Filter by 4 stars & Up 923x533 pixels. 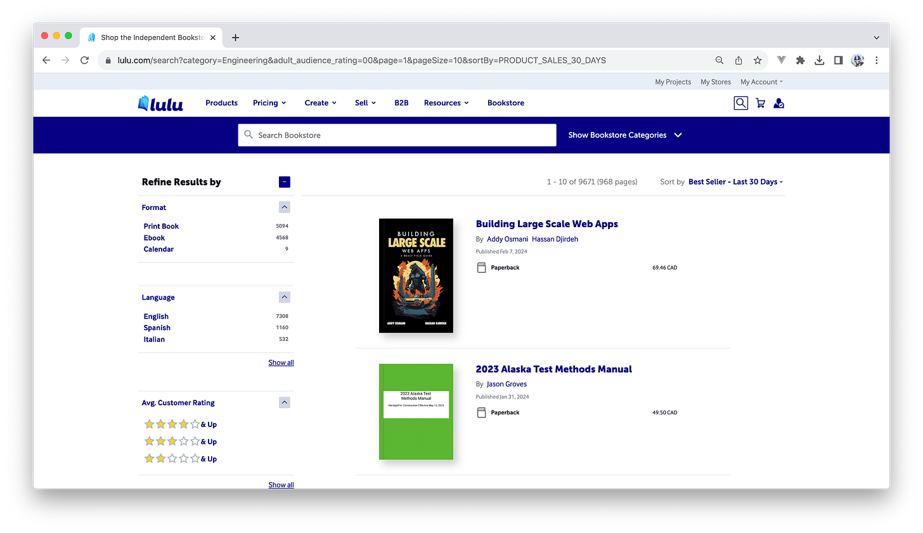pyautogui.click(x=181, y=424)
